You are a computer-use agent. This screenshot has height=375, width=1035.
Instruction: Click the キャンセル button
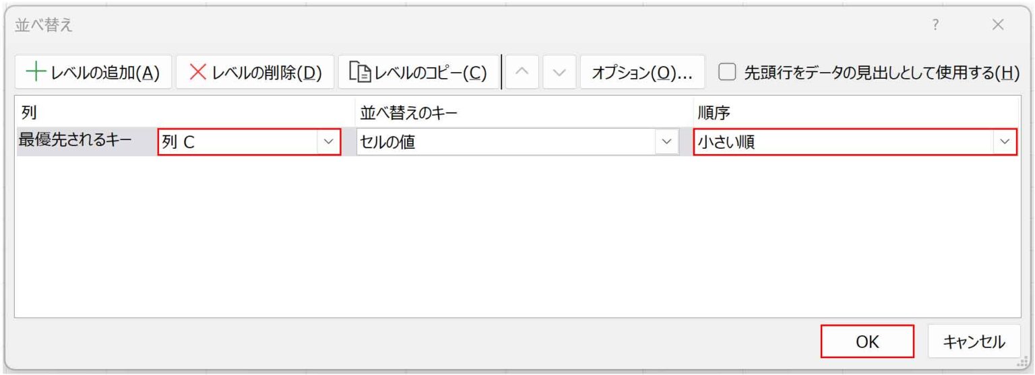tap(974, 341)
